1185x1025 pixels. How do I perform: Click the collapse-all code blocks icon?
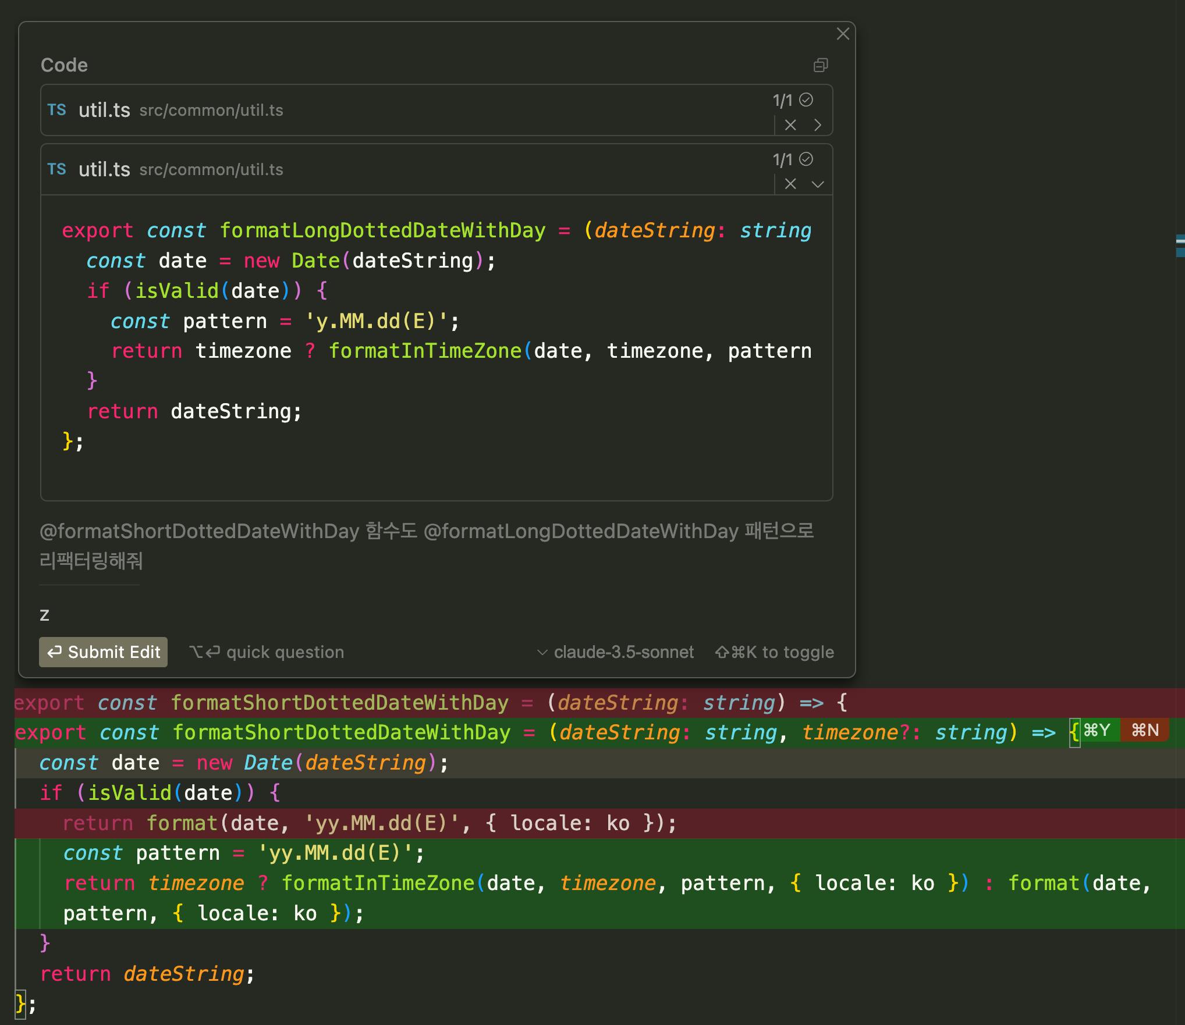tap(820, 65)
